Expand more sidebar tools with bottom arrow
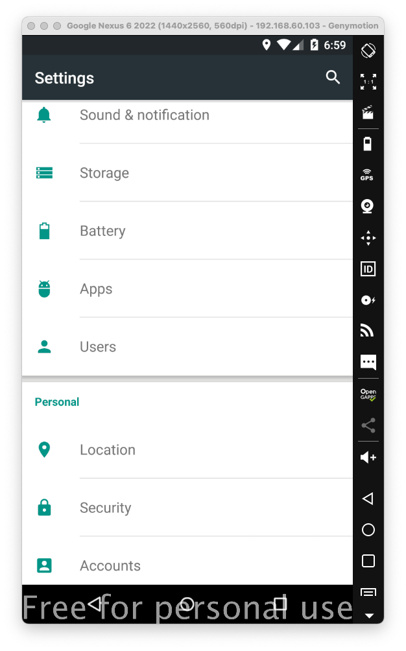Viewport: 406px width, 651px height. pos(368,615)
